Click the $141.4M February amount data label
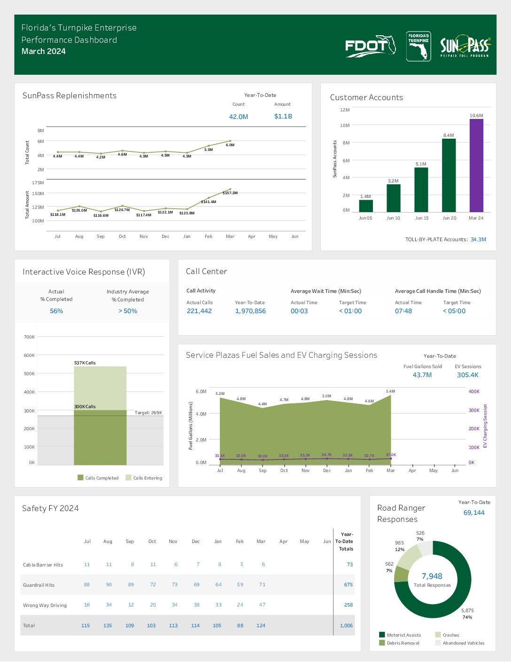 click(x=209, y=202)
